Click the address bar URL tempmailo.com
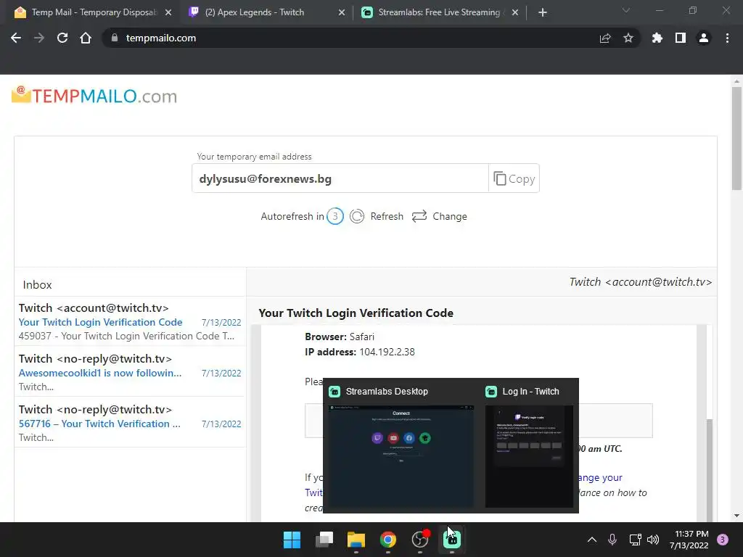743x557 pixels. (160, 38)
